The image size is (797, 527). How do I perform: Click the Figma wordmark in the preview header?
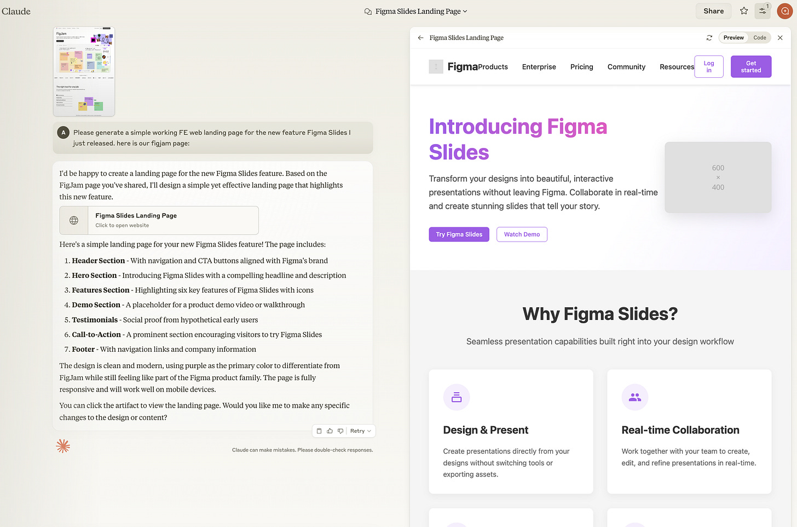coord(463,67)
